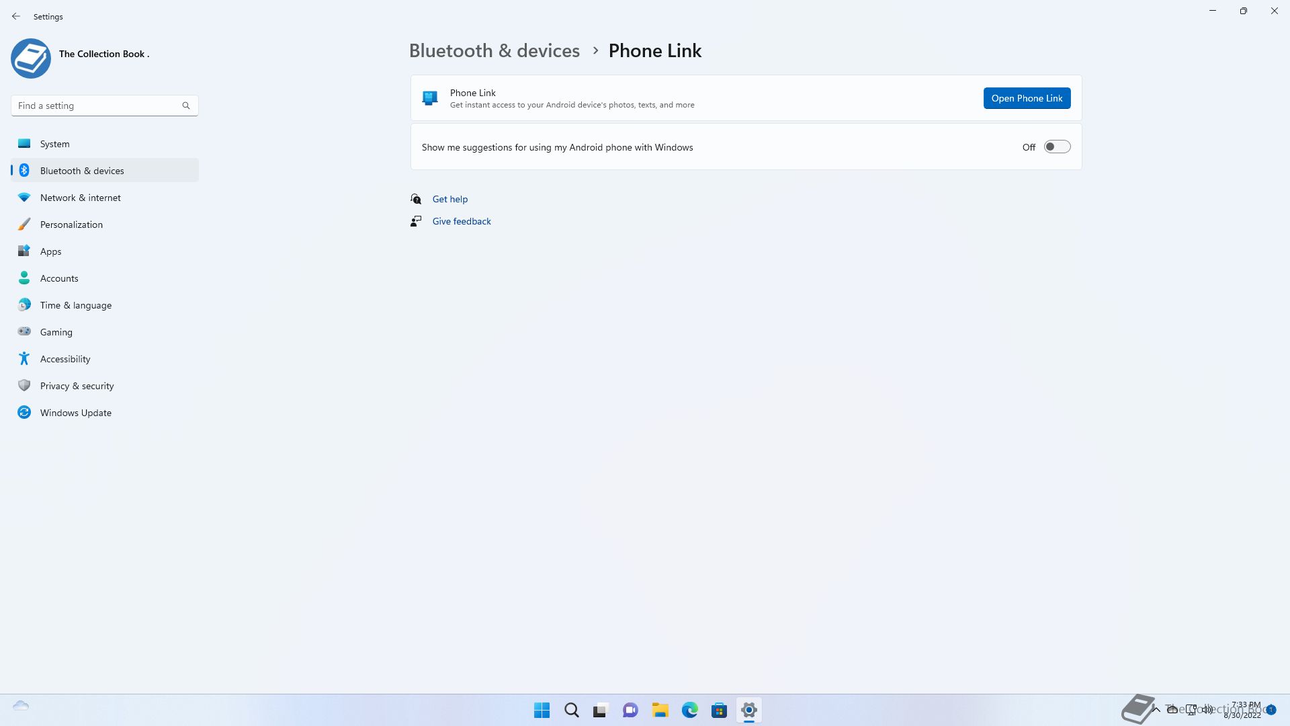Click the search magnifier icon in Find a setting
The height and width of the screenshot is (726, 1290).
click(186, 106)
